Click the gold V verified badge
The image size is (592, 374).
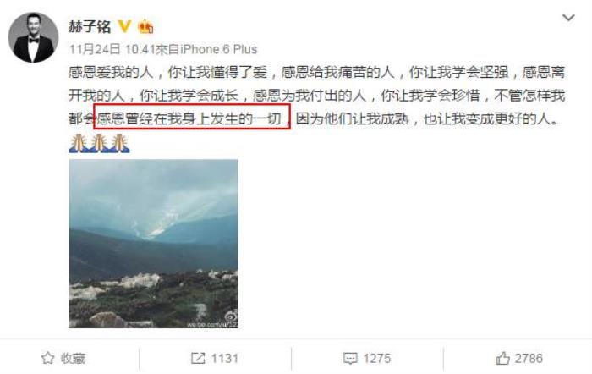(x=124, y=26)
